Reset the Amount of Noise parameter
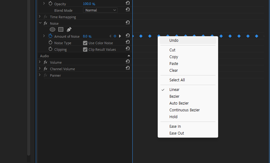Image resolution: width=270 pixels, height=163 pixels. (x=127, y=36)
